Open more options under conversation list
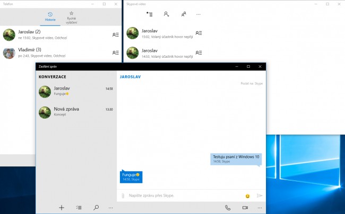 [111, 208]
